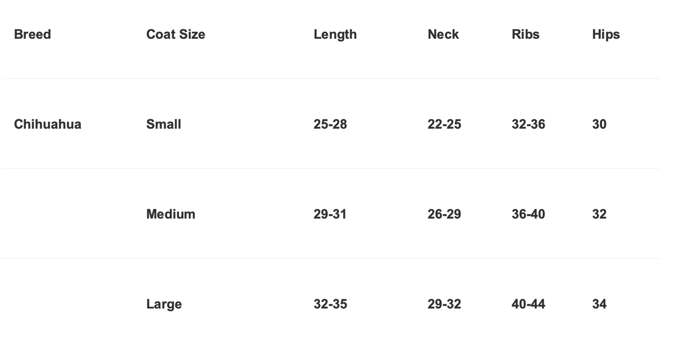Click the hips value 34
Image resolution: width=674 pixels, height=337 pixels.
pyautogui.click(x=599, y=304)
